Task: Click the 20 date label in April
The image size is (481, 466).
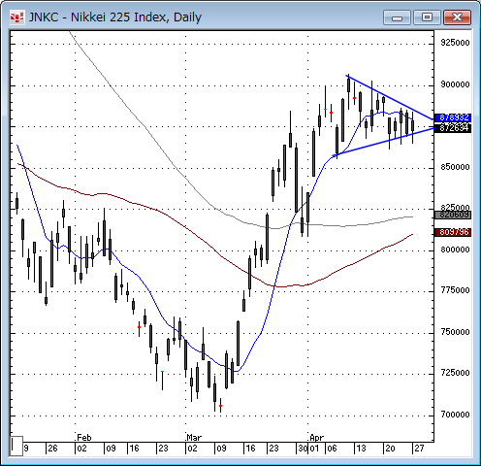Action: [x=390, y=449]
